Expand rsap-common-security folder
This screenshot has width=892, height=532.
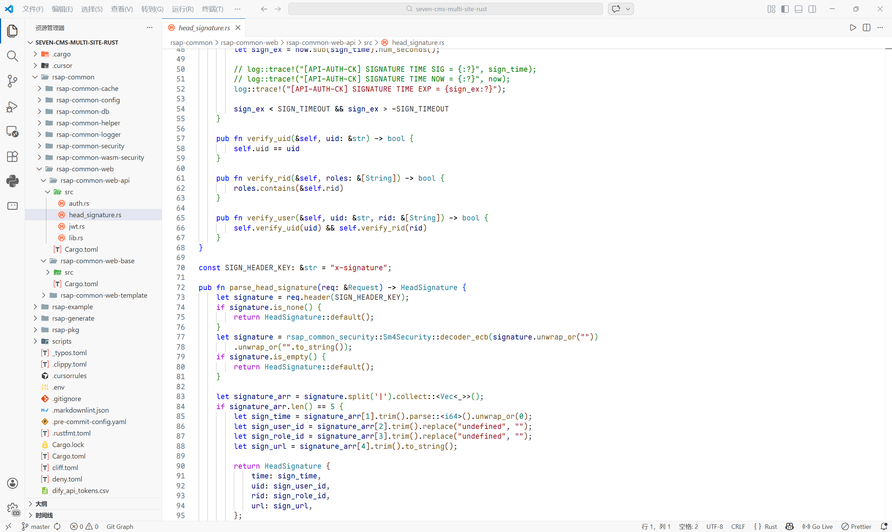[x=39, y=146]
